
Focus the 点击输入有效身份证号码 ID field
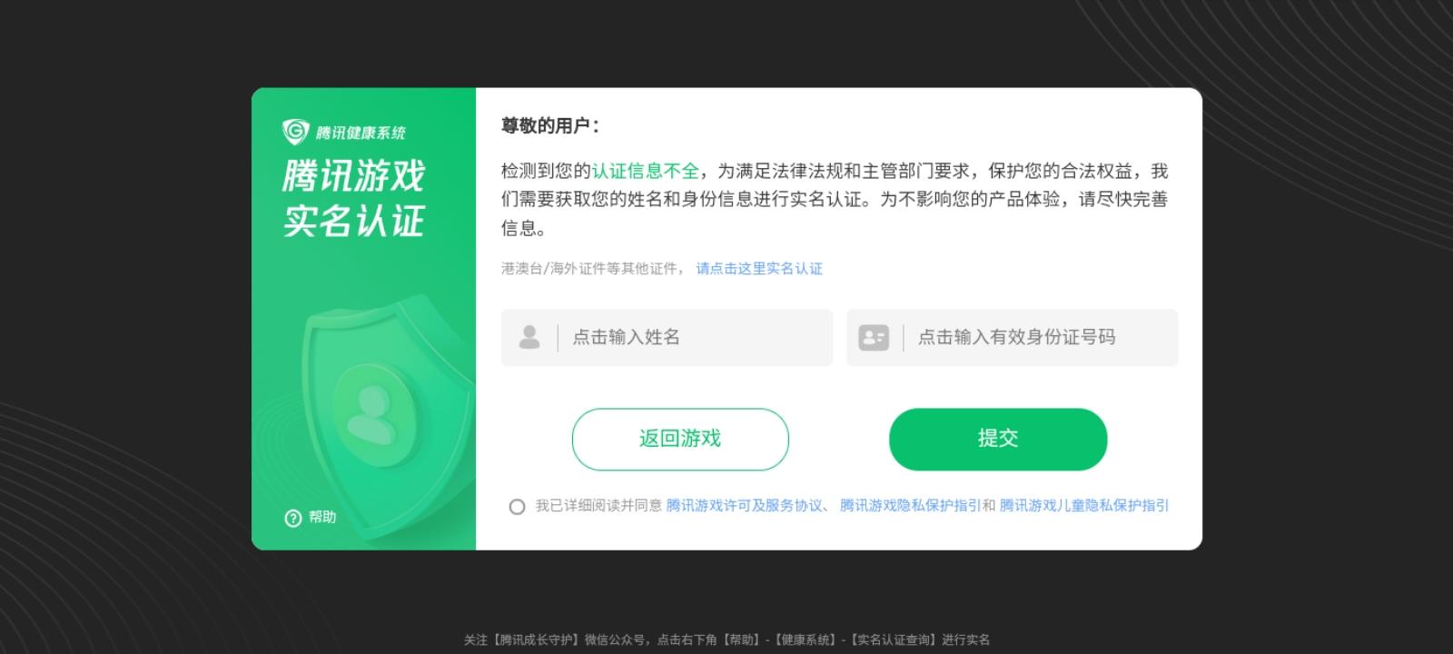[1012, 338]
